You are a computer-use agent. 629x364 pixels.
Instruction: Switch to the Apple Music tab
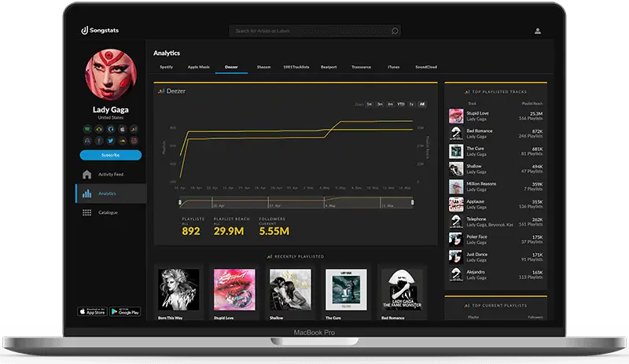click(x=199, y=67)
